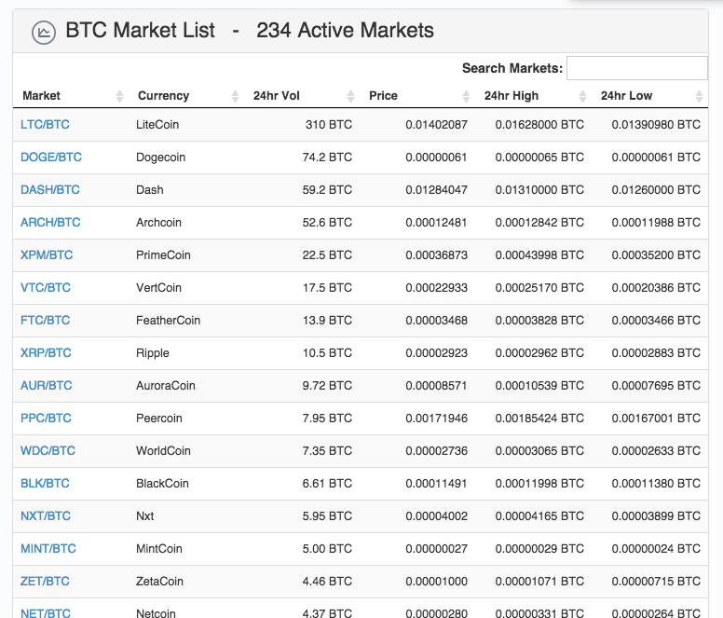Select the Nxt currency cell
The image size is (723, 618).
point(144,516)
